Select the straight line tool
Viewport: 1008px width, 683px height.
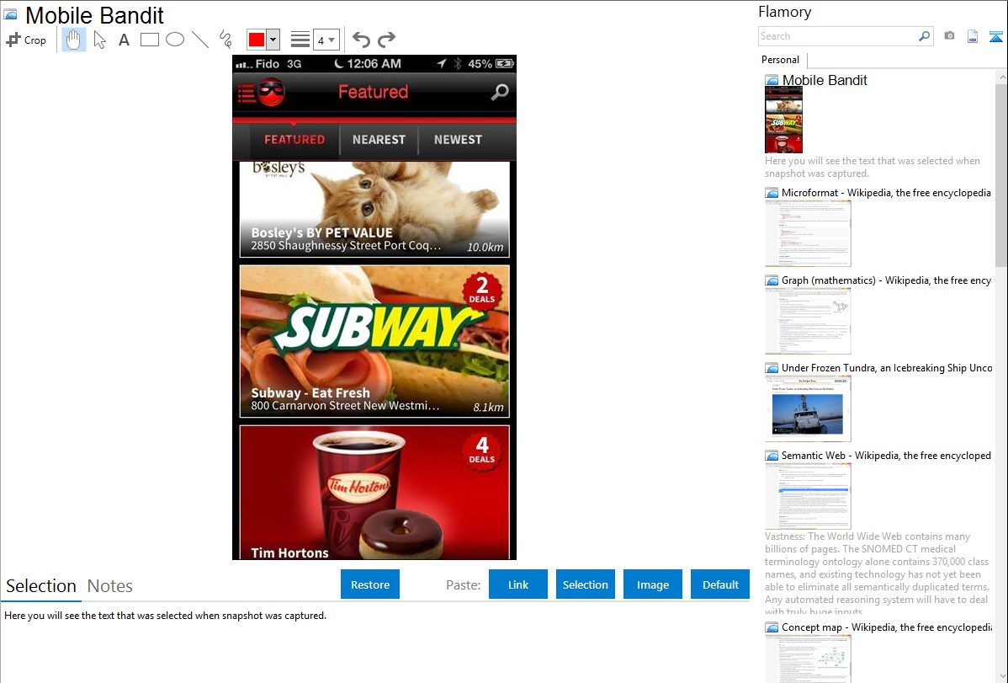pos(200,40)
